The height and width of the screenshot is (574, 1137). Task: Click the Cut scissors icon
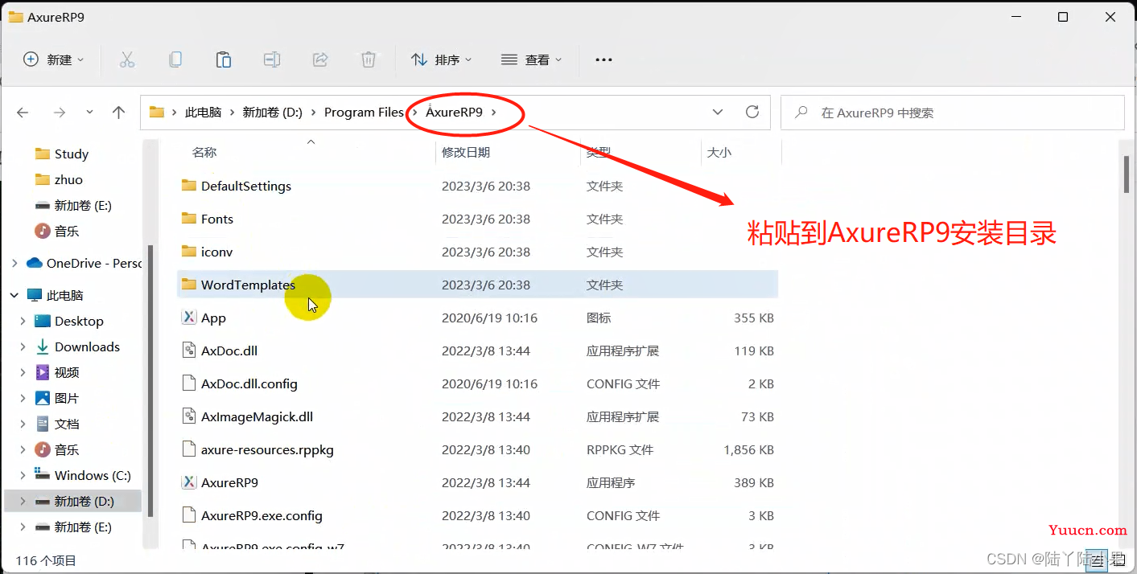coord(127,59)
